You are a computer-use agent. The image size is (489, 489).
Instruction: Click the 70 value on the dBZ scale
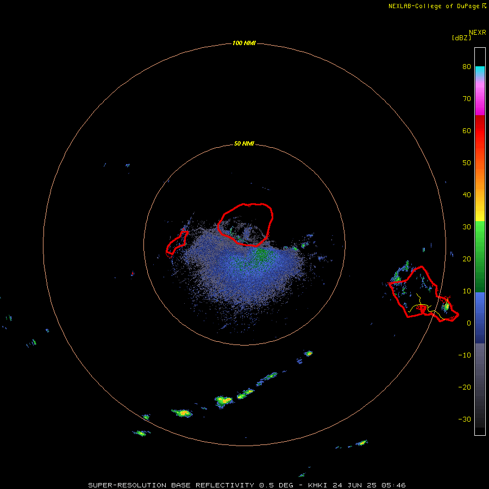click(x=467, y=98)
